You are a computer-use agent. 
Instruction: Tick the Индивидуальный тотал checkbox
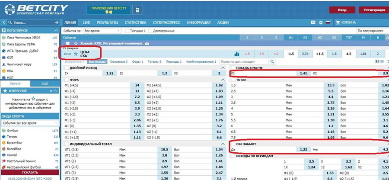67,144
